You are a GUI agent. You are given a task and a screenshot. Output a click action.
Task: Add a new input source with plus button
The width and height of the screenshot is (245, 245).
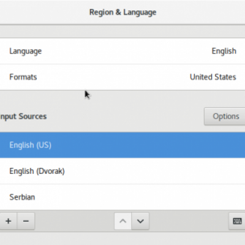tap(8, 221)
